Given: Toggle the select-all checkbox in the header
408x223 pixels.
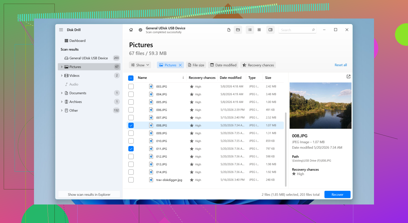Looking at the screenshot, I should (x=131, y=78).
